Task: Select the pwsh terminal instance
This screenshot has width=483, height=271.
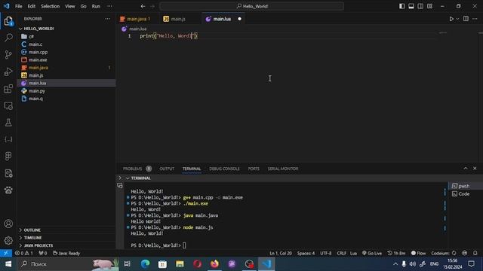Action: [465, 186]
